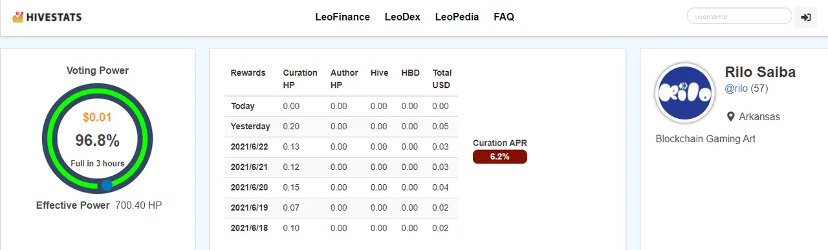The height and width of the screenshot is (250, 828).
Task: Click the 700.40 HP effective power value
Action: point(138,205)
